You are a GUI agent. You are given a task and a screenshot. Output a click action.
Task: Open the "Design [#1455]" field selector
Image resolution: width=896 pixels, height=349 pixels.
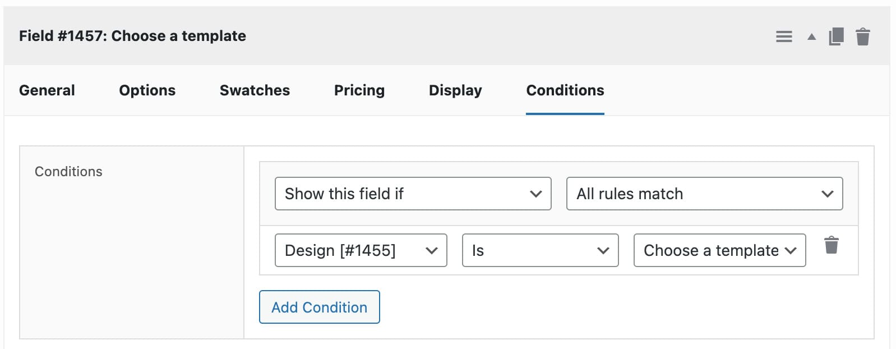(x=361, y=250)
